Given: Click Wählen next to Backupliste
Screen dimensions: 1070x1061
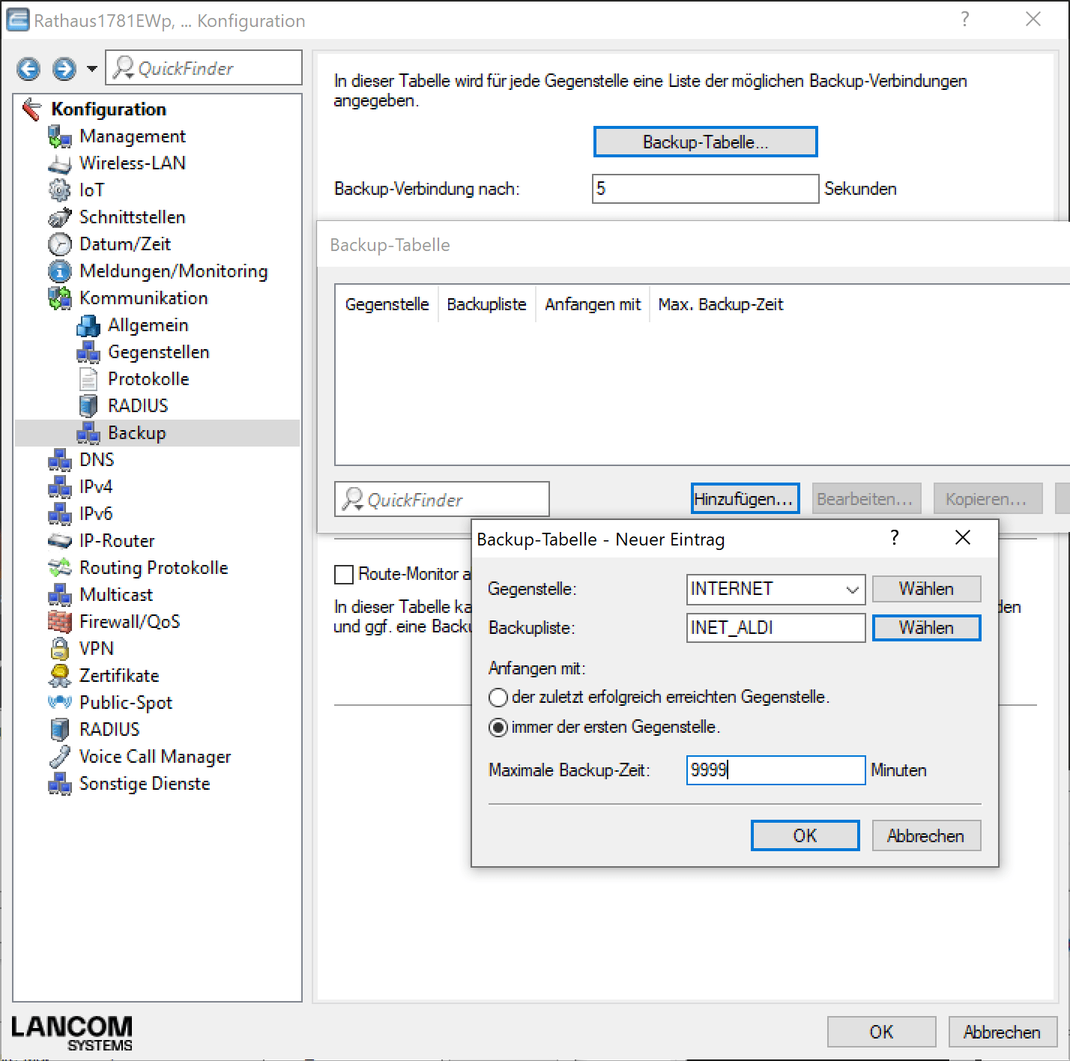Looking at the screenshot, I should tap(926, 628).
